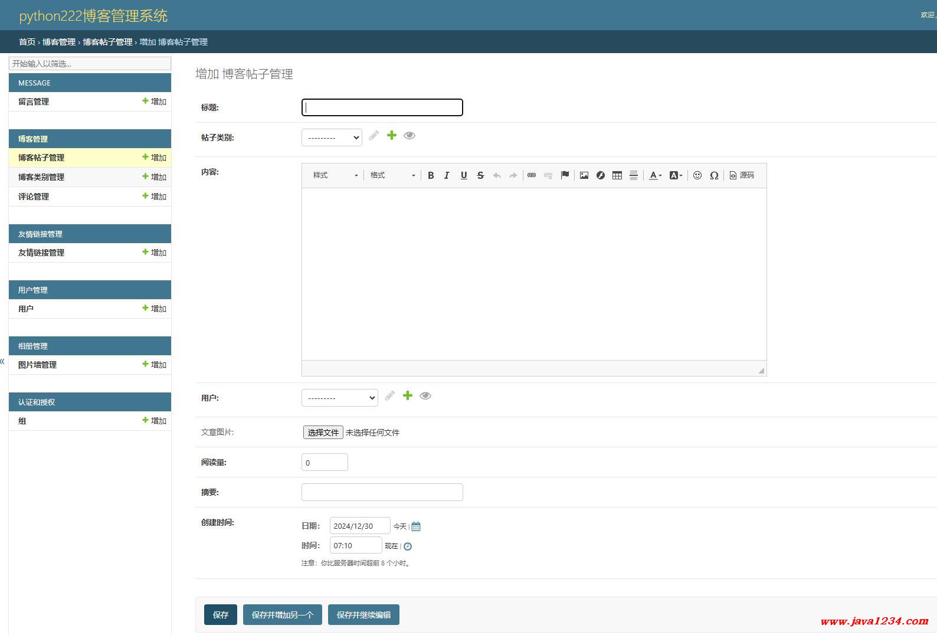Add a new 帖子类别 with the green plus
Image resolution: width=937 pixels, height=635 pixels.
pos(392,136)
